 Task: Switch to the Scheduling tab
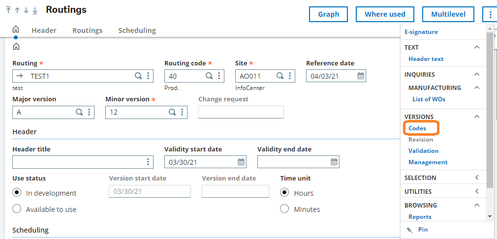[137, 30]
